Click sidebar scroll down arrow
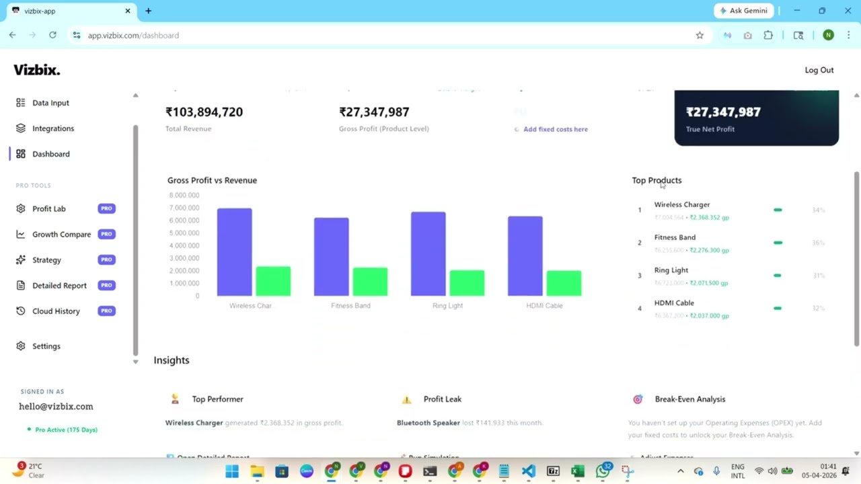 [135, 362]
